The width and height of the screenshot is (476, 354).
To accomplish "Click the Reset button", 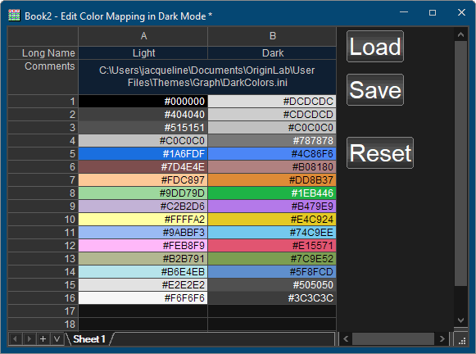I will [x=380, y=152].
